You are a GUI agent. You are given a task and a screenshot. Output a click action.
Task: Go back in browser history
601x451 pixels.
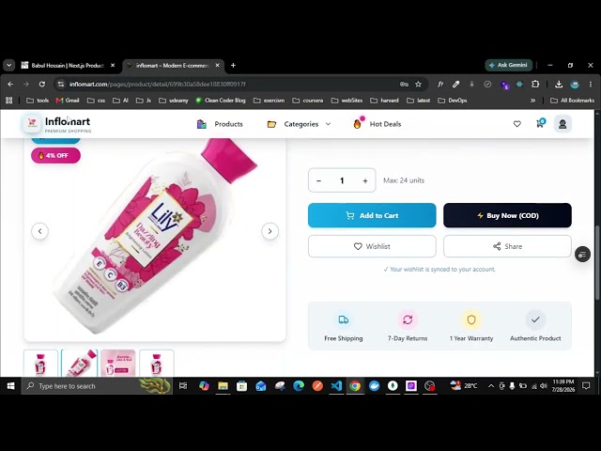pos(10,85)
